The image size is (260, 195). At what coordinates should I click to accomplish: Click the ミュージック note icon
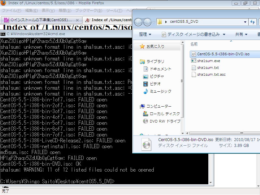coord(146,91)
